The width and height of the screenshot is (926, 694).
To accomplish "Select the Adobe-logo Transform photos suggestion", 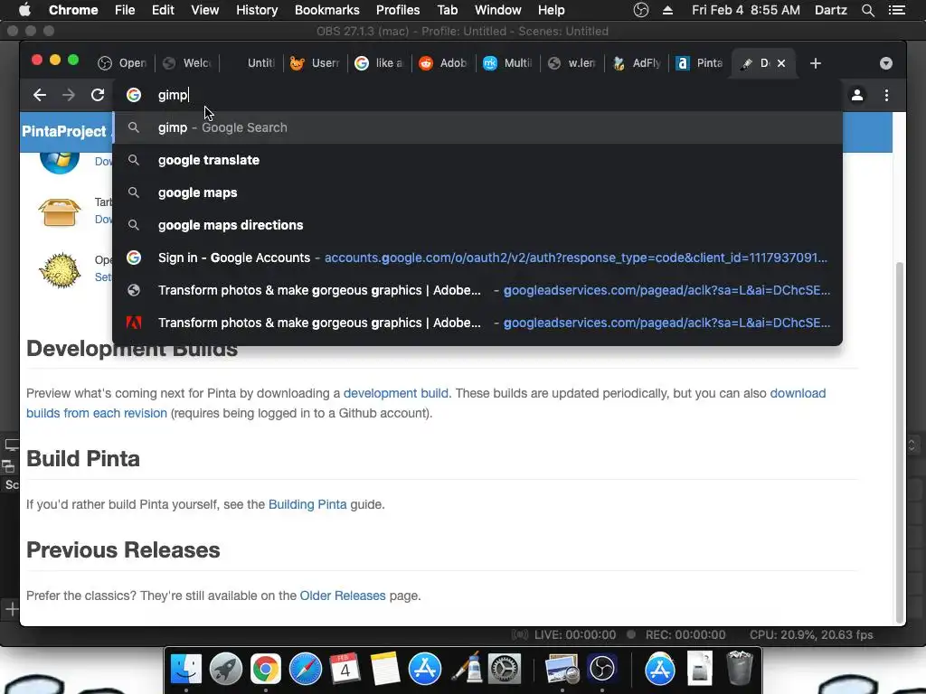I will coord(477,323).
